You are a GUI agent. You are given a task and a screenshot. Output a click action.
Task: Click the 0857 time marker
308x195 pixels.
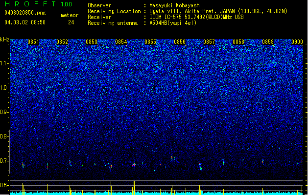point(209,42)
